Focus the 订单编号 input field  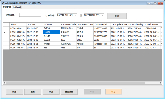point(30,15)
